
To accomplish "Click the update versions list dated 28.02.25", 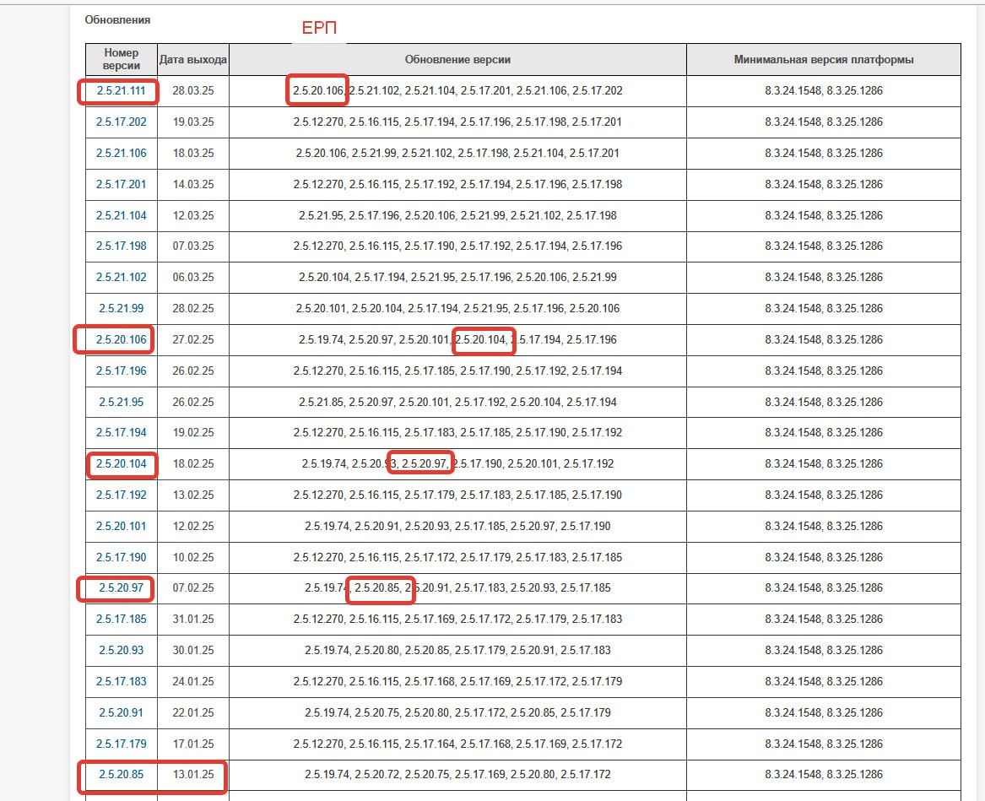I will 457,308.
